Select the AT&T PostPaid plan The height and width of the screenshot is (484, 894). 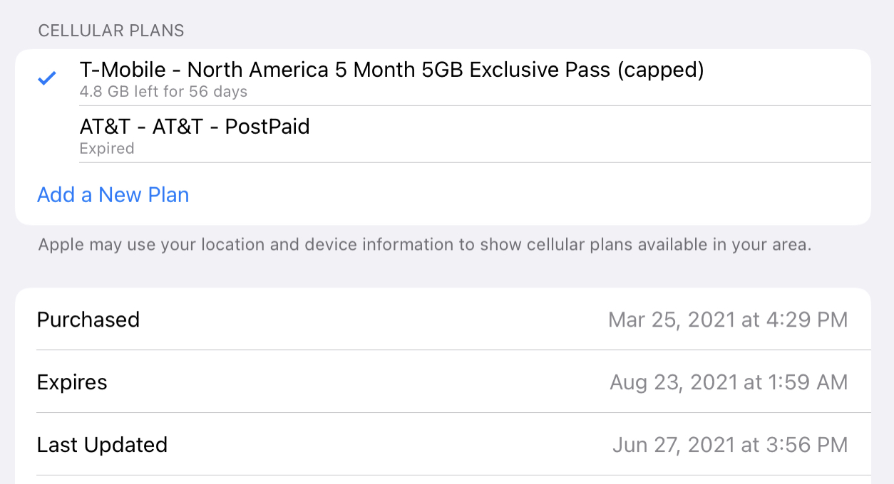(195, 127)
